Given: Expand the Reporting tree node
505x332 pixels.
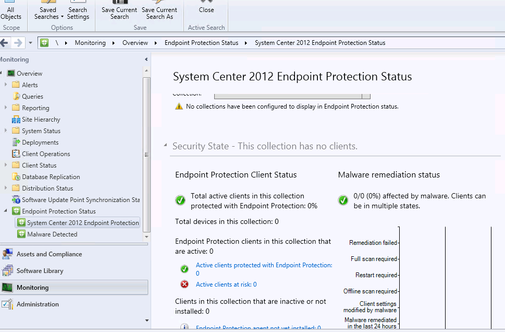Looking at the screenshot, I should click(6, 108).
